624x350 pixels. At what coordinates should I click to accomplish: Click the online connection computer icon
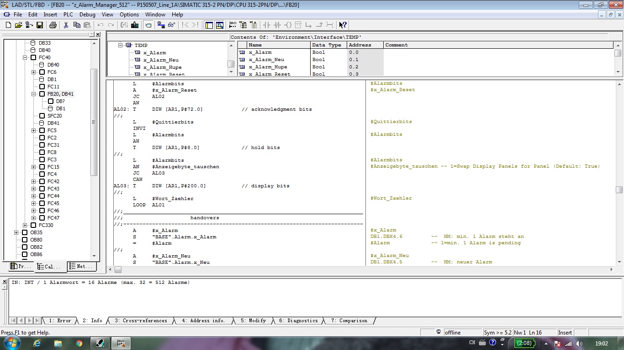pyautogui.click(x=161, y=25)
